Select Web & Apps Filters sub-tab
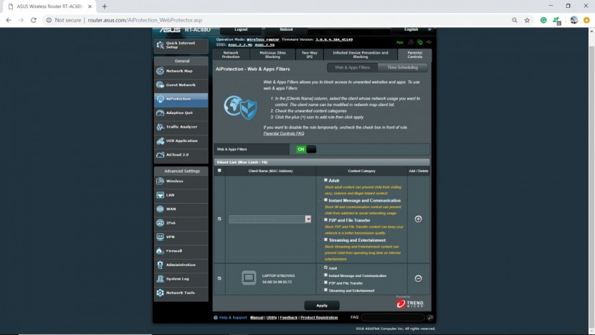595x335 pixels. [x=353, y=67]
